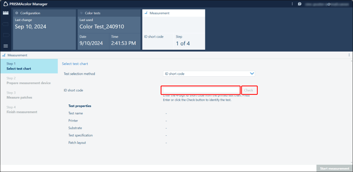Click the right-pointing tag icon in sidebar
Screen dimensions: 353x172
coord(5,35)
